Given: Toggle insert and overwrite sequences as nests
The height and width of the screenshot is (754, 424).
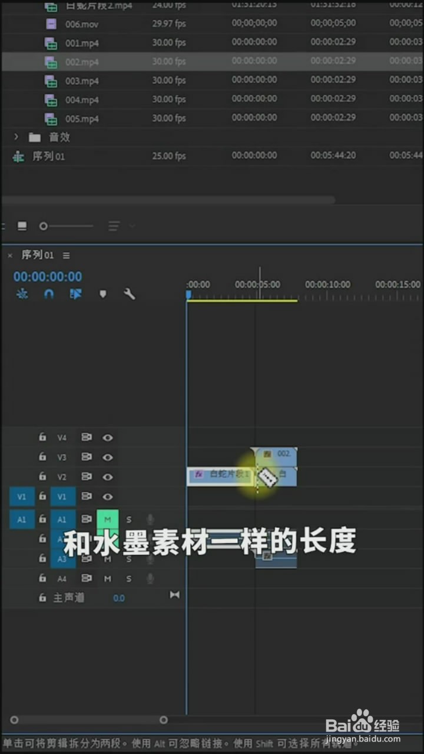Looking at the screenshot, I should (x=22, y=293).
